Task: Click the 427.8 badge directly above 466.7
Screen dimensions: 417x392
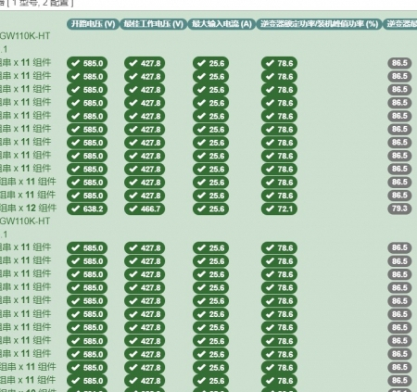Action: (145, 196)
